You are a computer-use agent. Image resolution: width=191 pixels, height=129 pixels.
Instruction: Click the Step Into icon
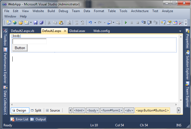(143, 23)
